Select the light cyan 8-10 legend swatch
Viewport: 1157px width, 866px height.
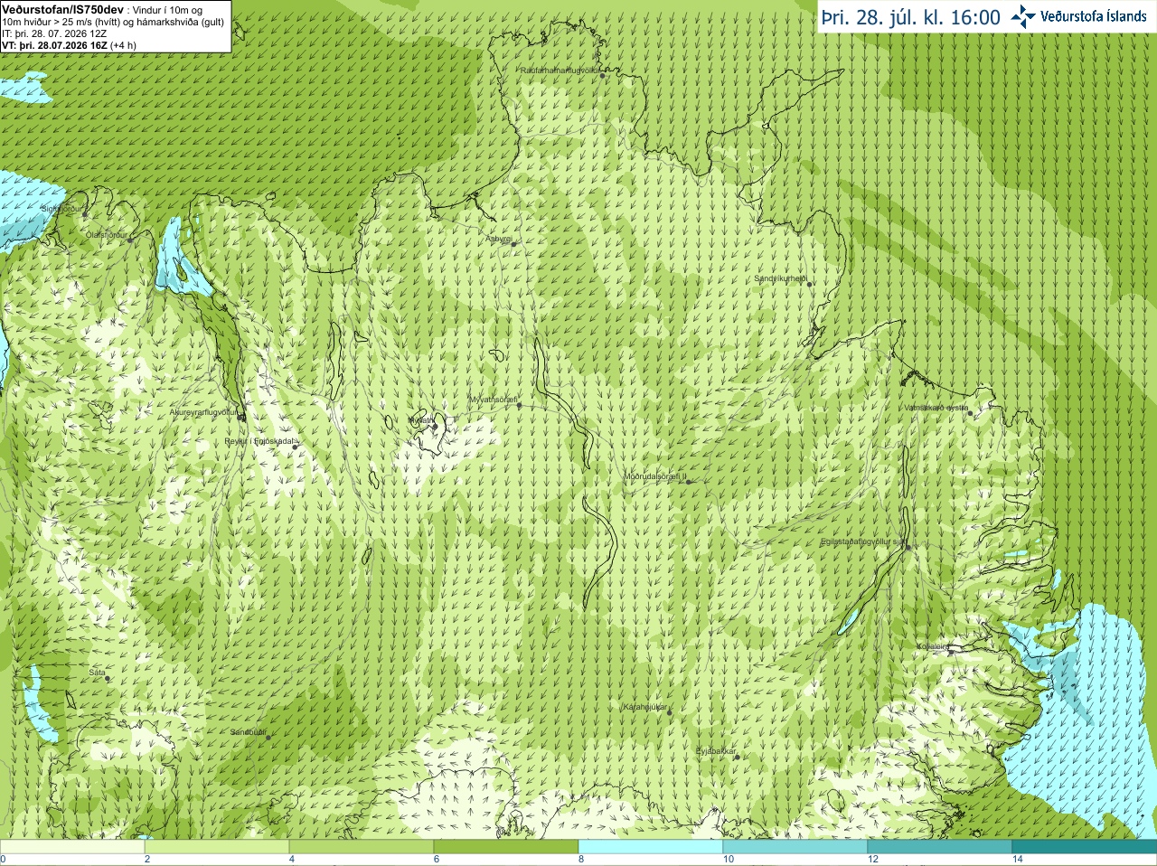[x=650, y=847]
